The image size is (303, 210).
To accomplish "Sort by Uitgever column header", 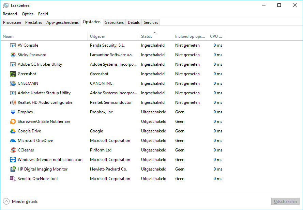I will pos(97,36).
